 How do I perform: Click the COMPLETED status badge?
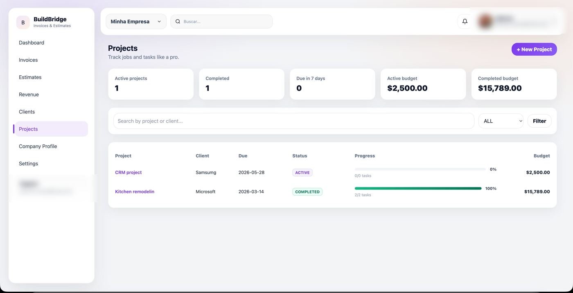(307, 192)
